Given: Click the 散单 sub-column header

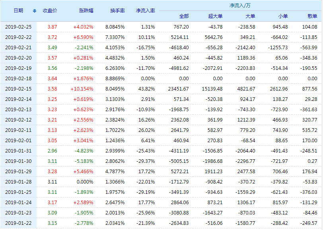Looking at the screenshot, I should (312, 16).
